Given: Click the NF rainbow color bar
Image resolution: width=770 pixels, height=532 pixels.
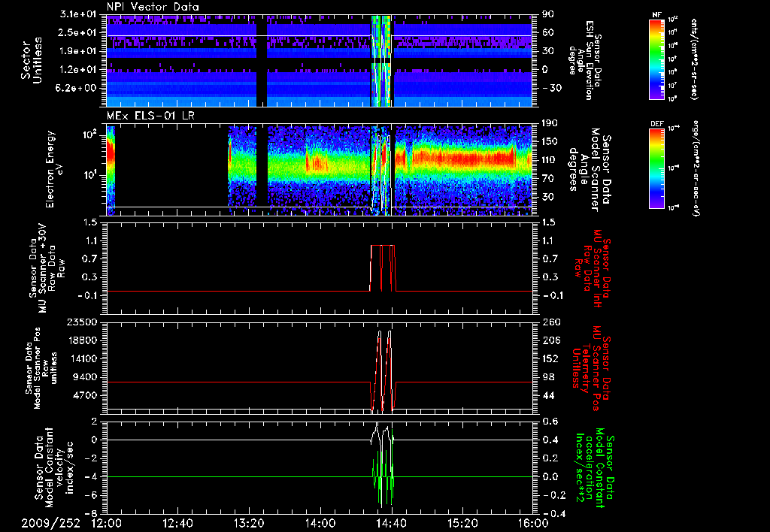Looking at the screenshot, I should (657, 59).
